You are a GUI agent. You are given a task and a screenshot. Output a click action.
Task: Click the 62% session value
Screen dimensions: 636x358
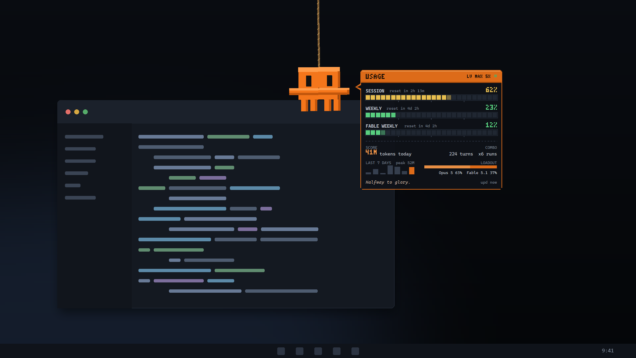click(491, 90)
